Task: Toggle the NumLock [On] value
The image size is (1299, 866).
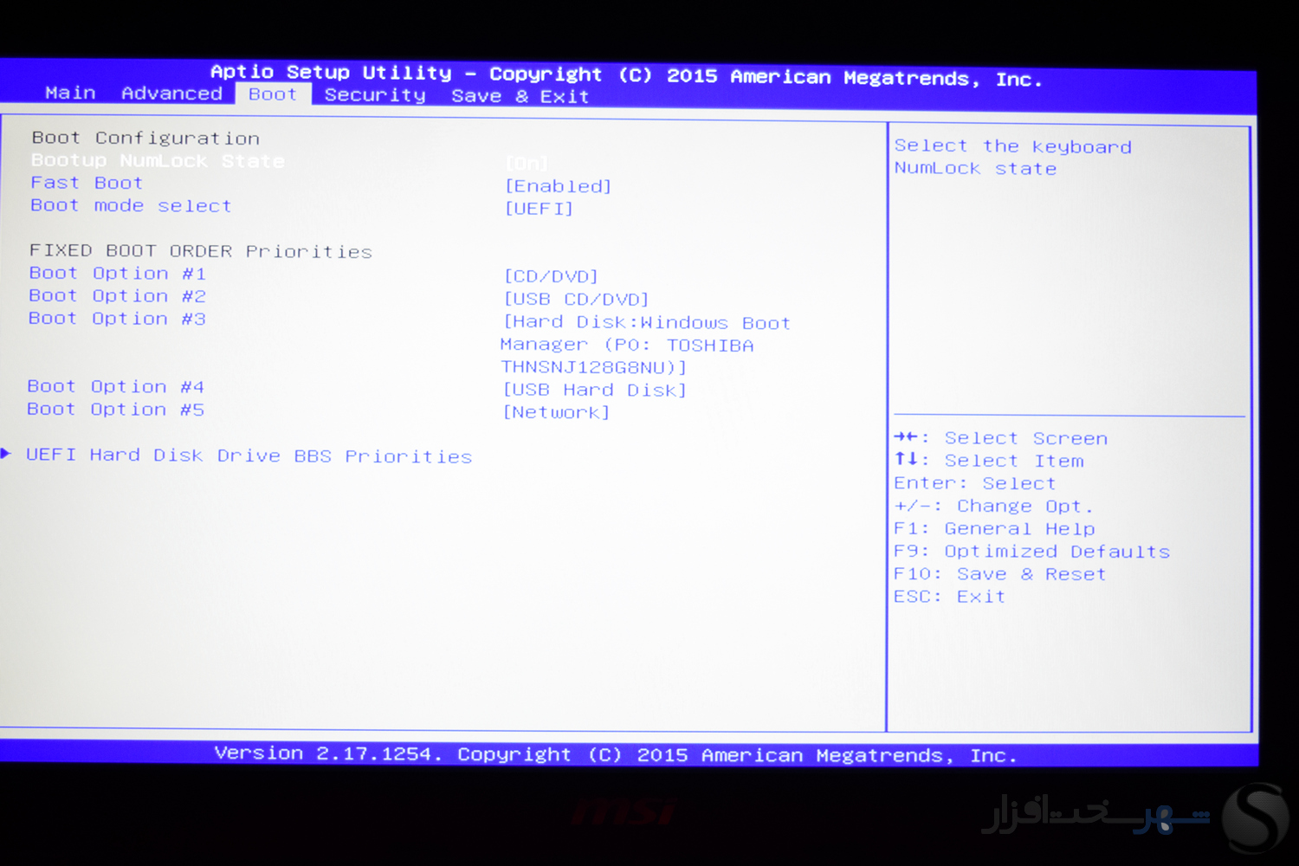Action: (527, 163)
